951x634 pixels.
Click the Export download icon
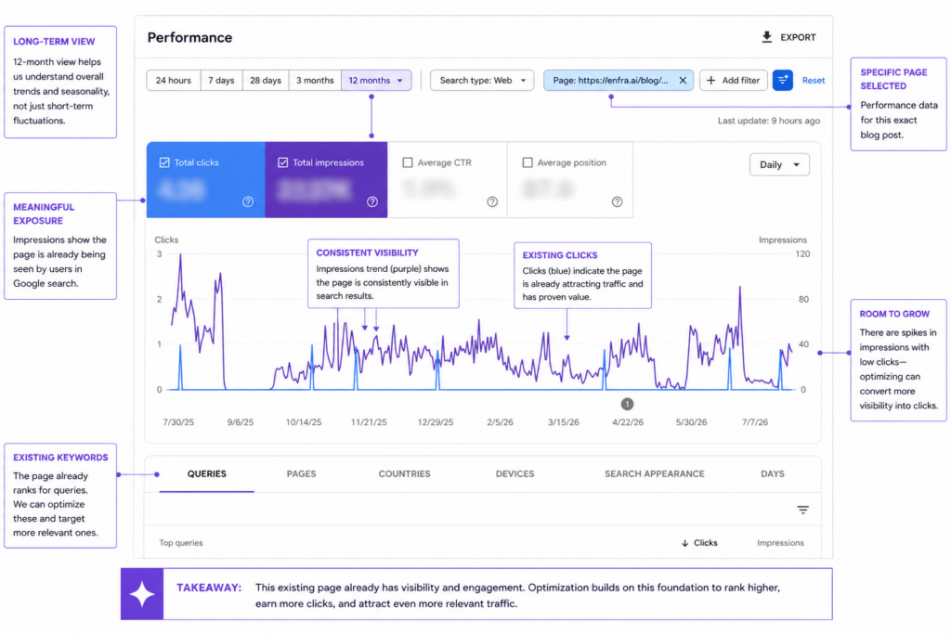point(766,37)
